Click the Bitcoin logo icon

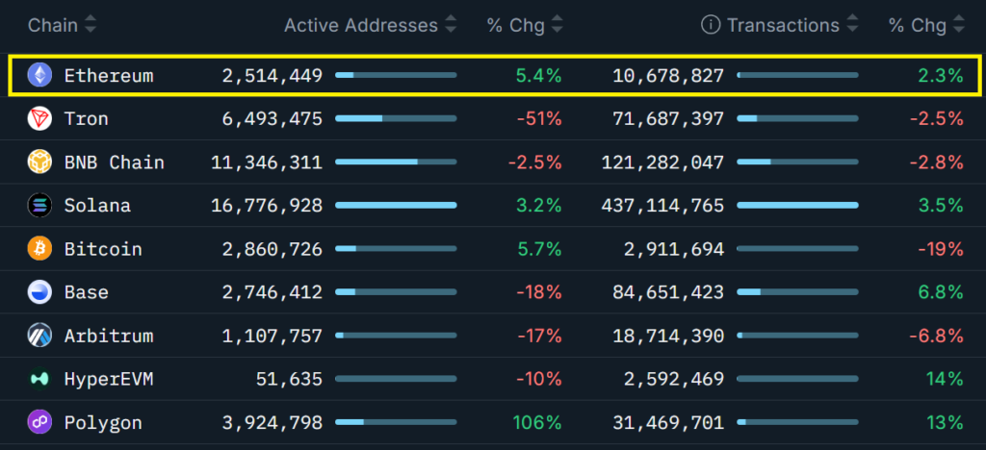point(39,249)
